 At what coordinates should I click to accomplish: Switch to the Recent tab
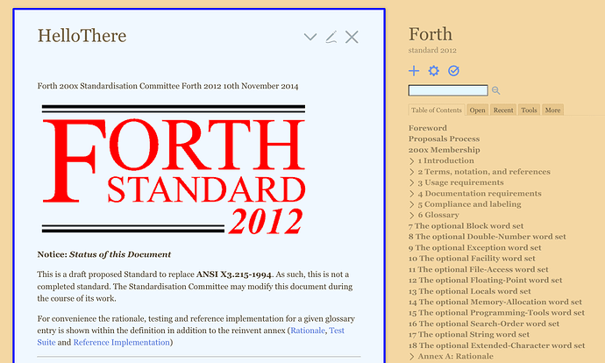tap(503, 110)
